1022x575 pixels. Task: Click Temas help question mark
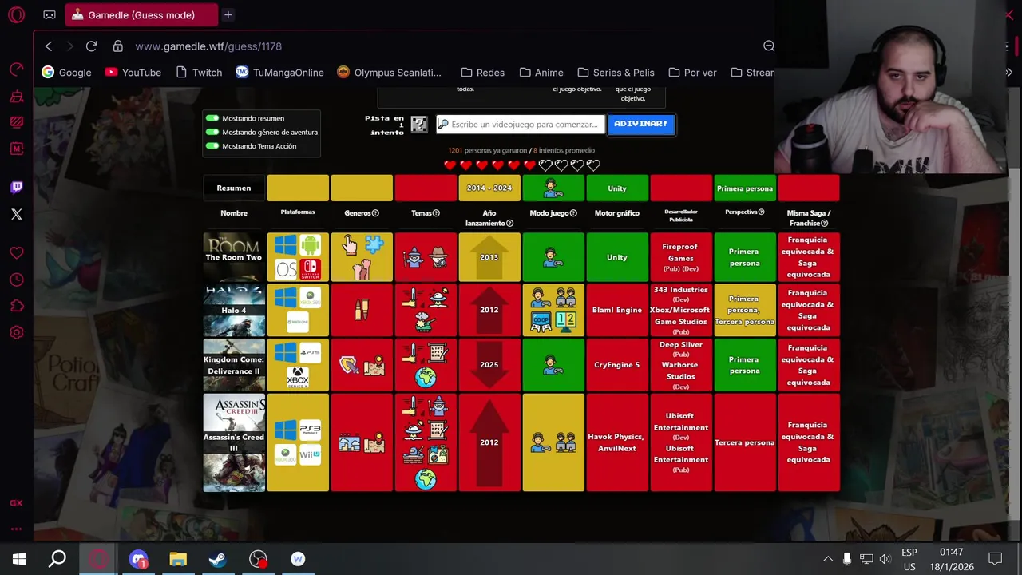coord(436,213)
